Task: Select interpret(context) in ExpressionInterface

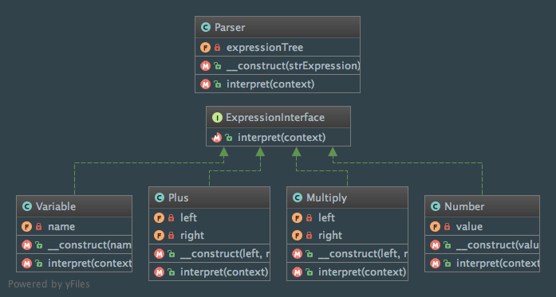Action: tap(278, 137)
